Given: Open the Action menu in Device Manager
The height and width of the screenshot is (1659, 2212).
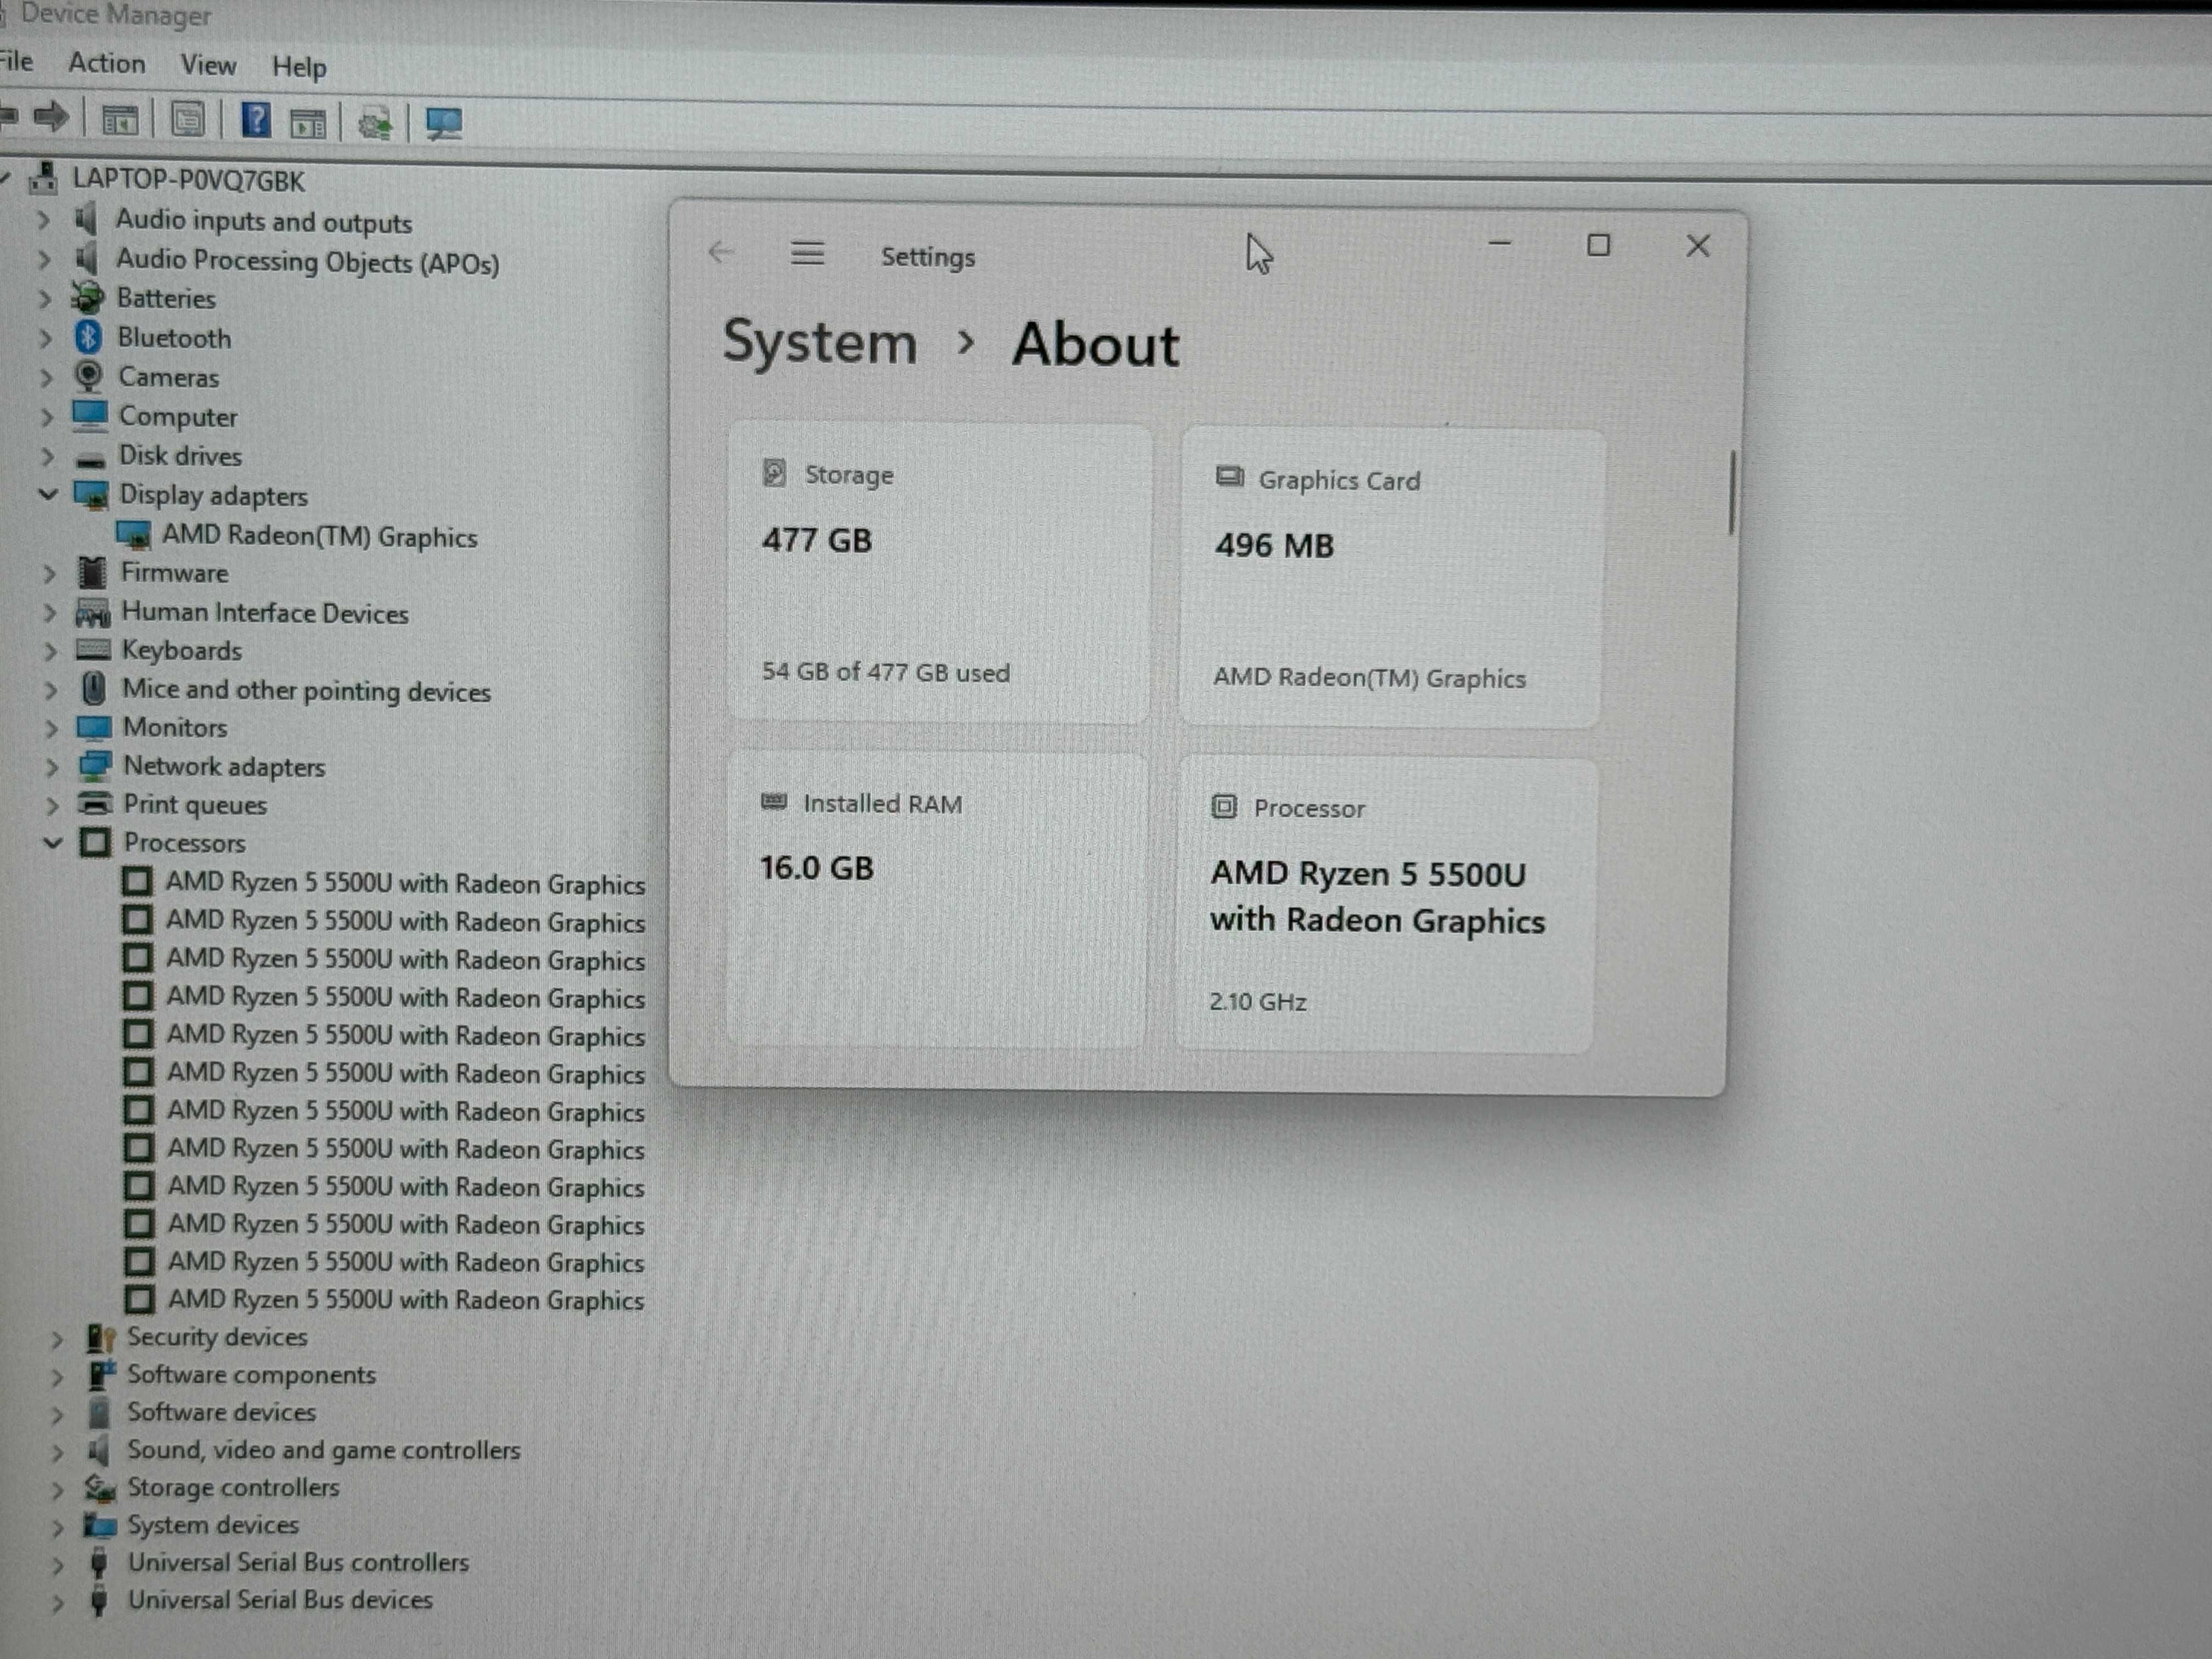Looking at the screenshot, I should [106, 63].
